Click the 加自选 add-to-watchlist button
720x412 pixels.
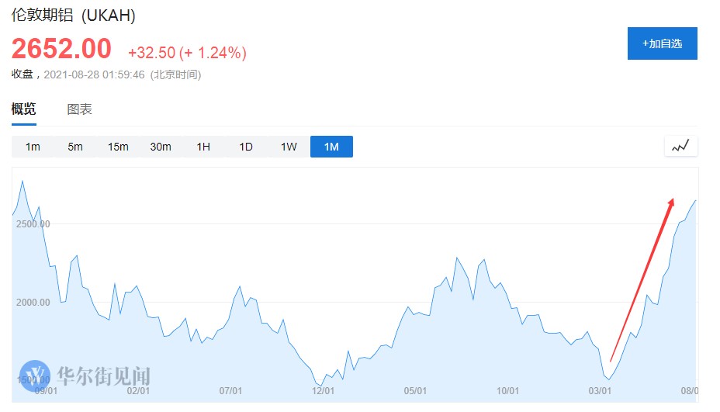click(662, 43)
